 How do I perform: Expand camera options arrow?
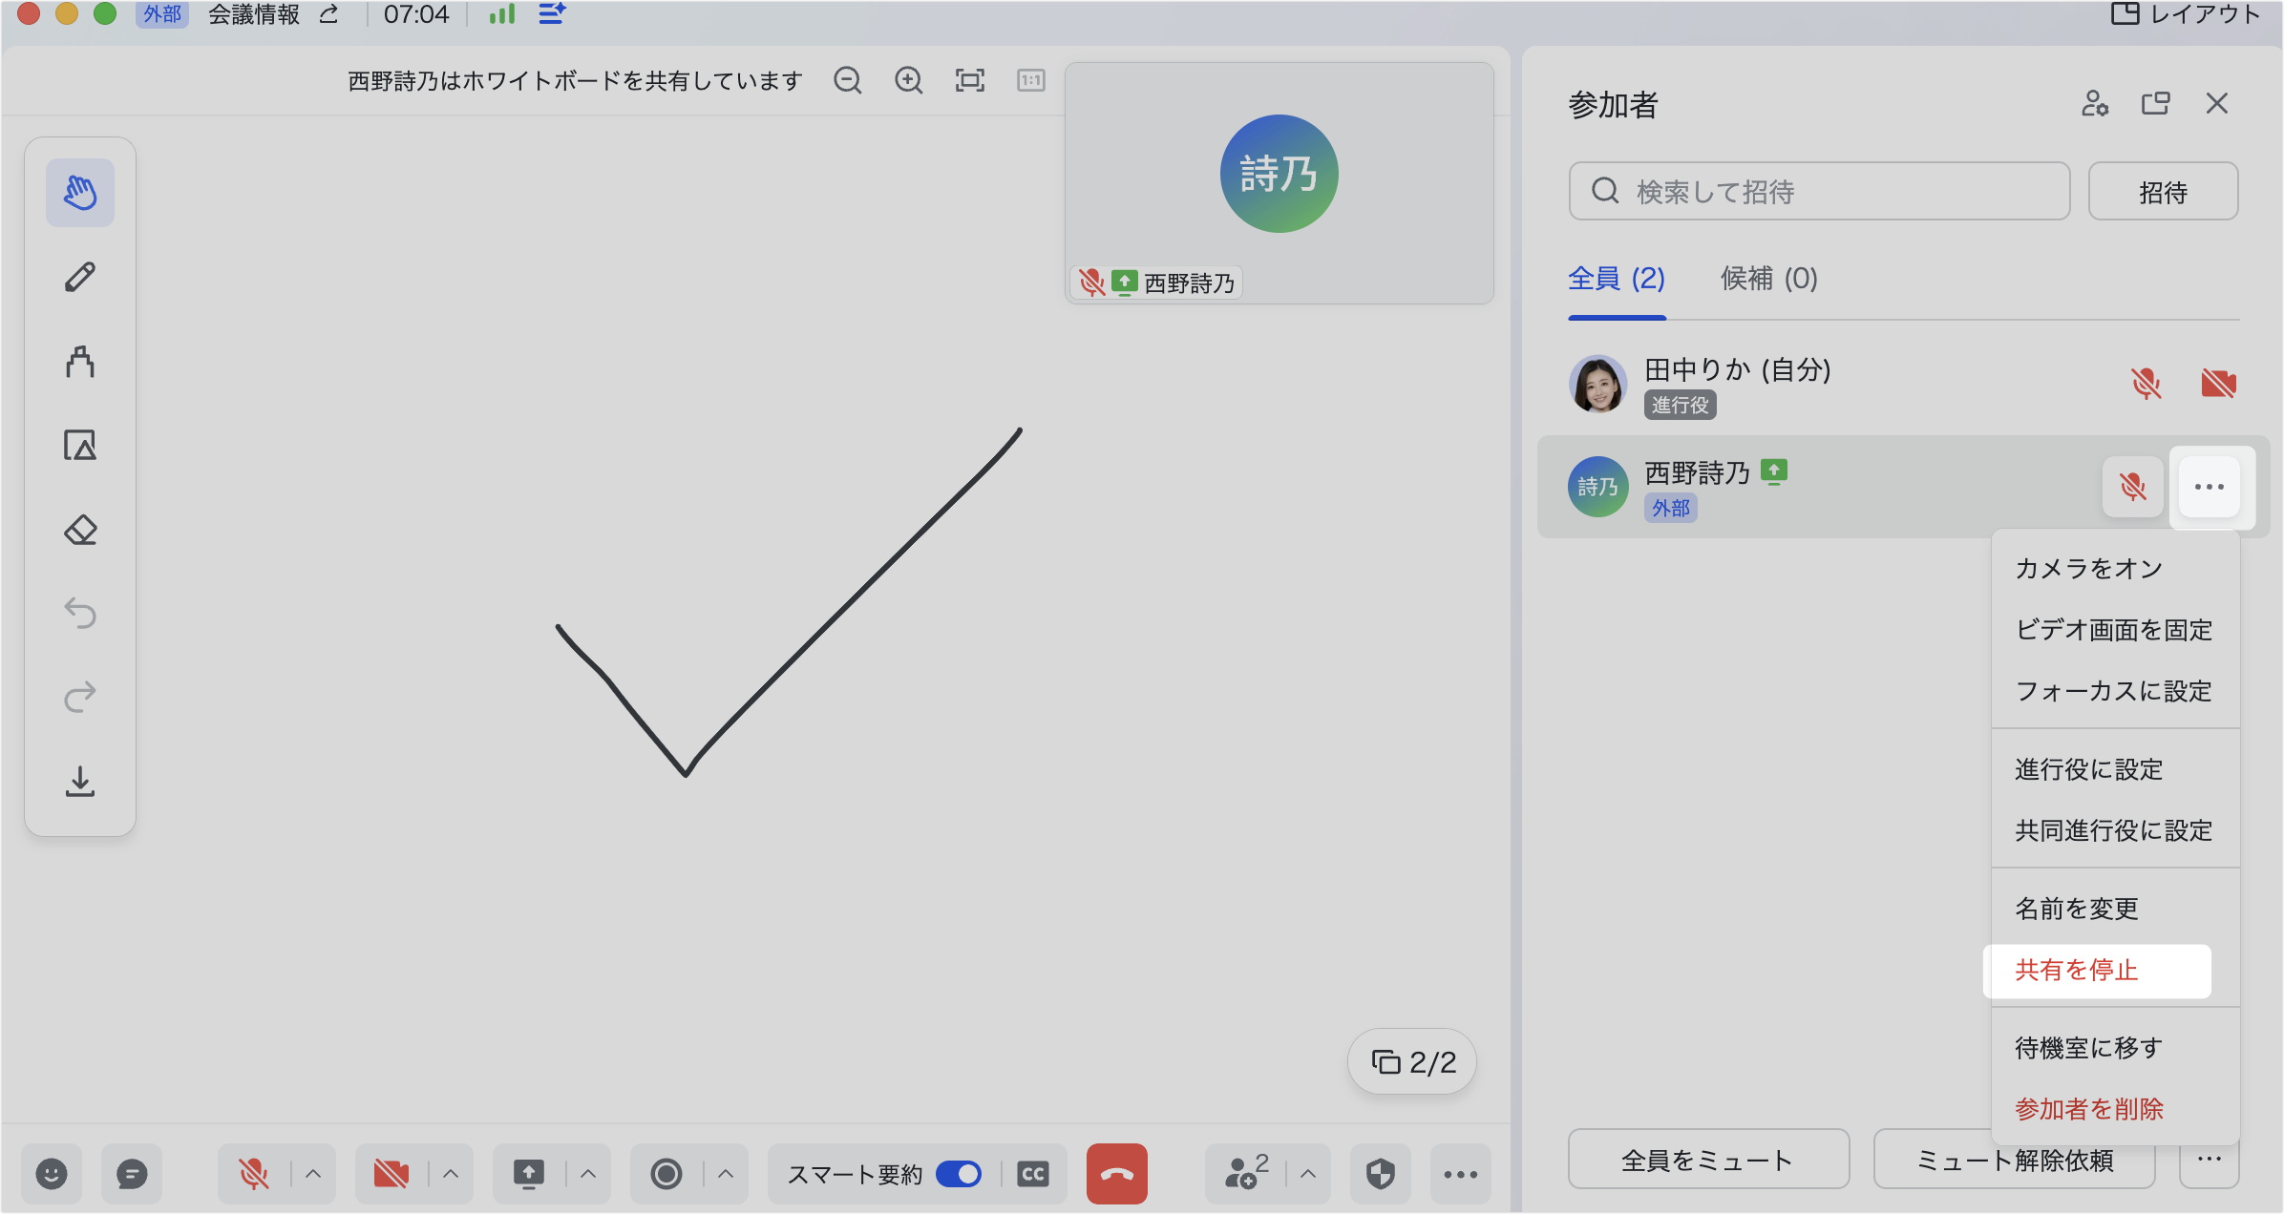click(x=451, y=1173)
